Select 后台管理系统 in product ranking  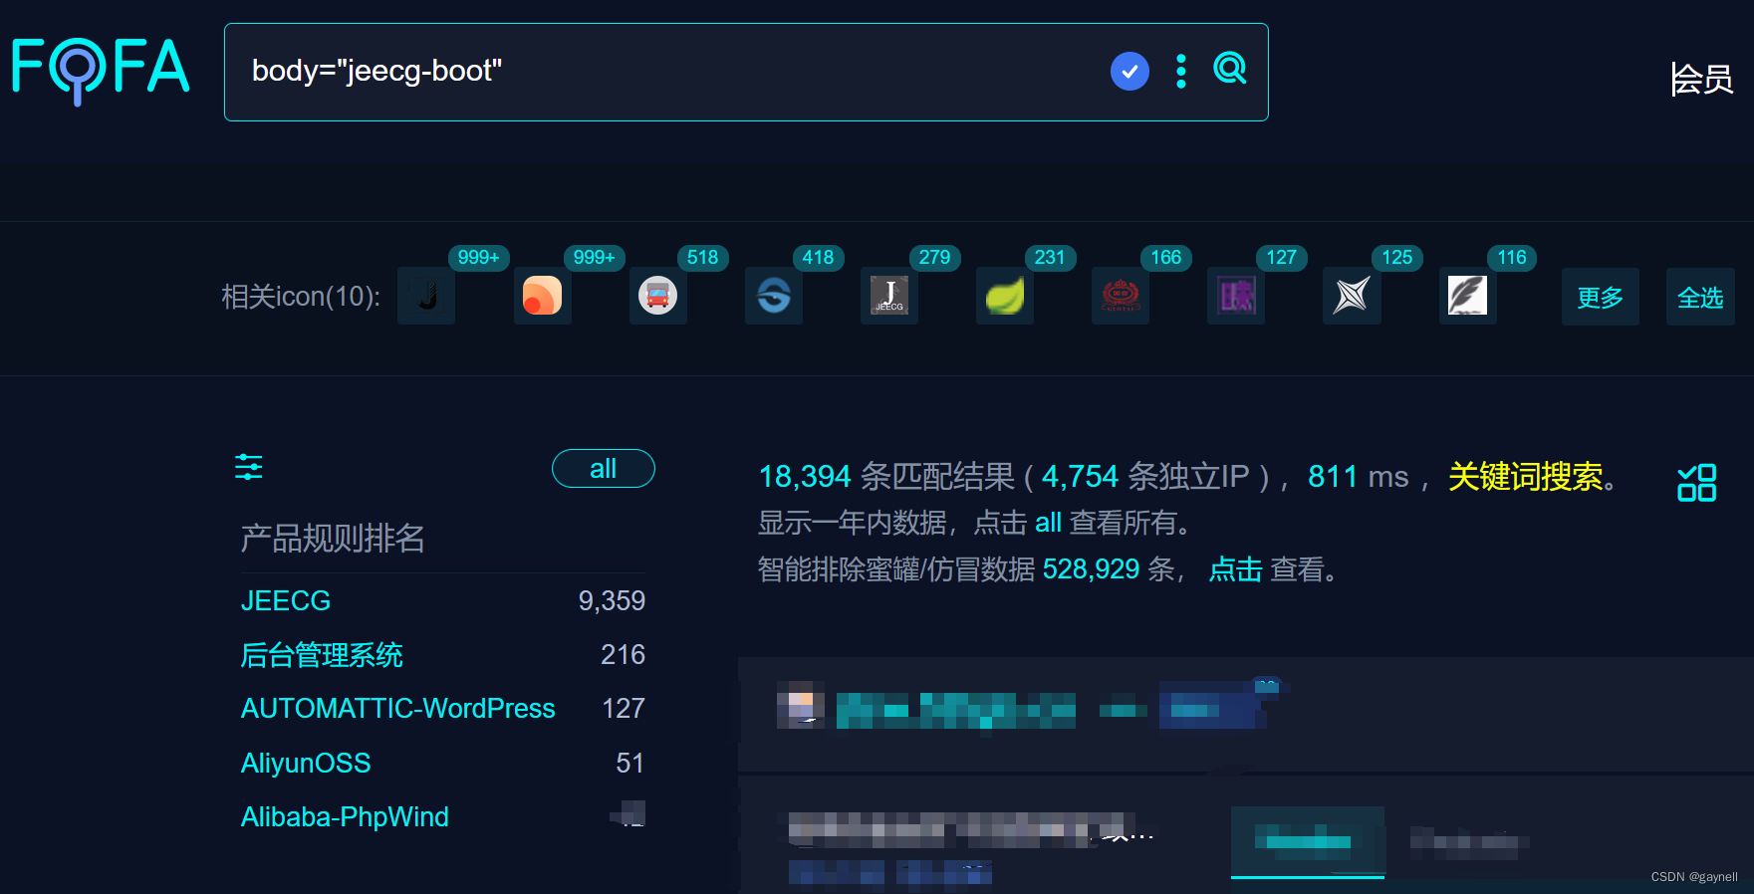(322, 654)
